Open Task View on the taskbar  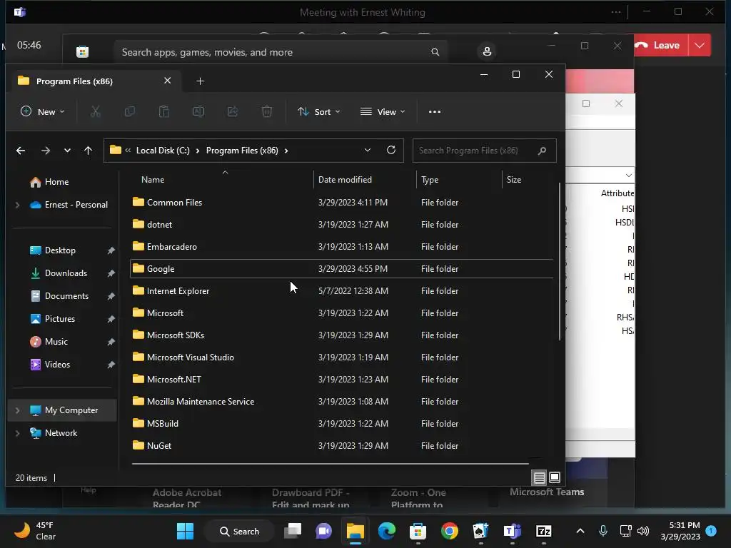click(x=293, y=531)
